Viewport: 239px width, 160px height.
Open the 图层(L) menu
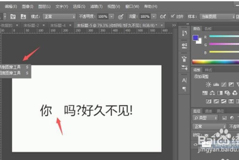(44, 6)
